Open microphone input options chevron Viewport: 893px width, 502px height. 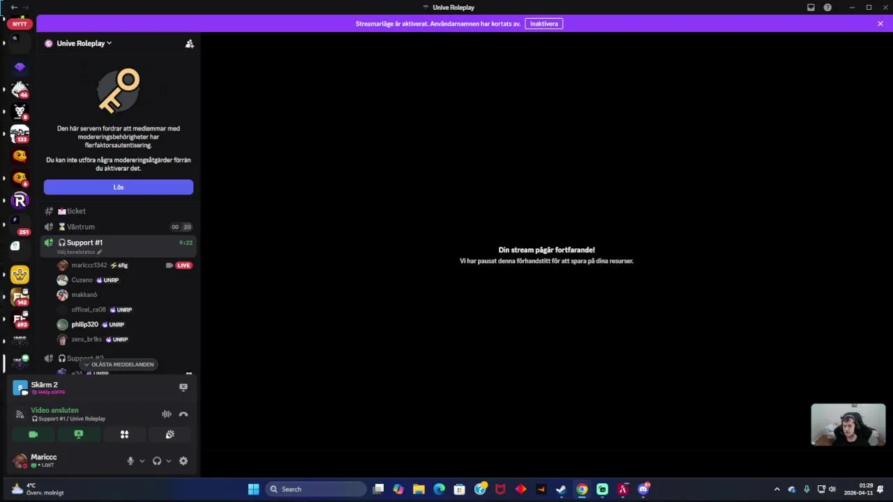click(142, 461)
